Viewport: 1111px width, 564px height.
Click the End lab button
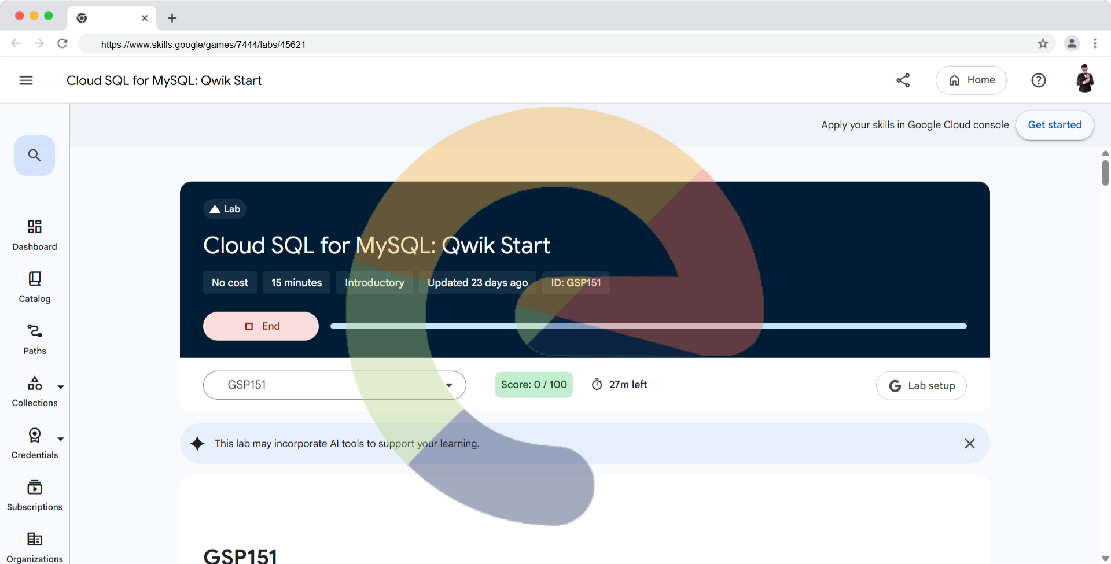261,326
